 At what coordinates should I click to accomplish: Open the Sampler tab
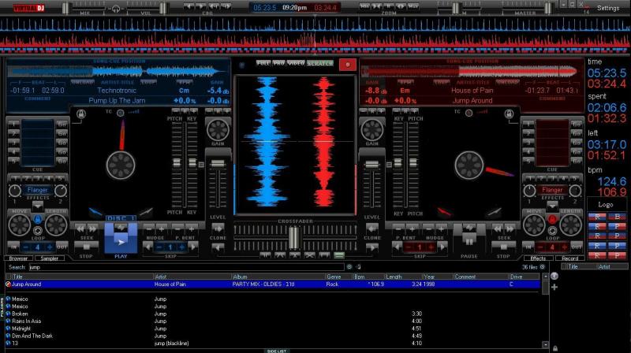(50, 258)
